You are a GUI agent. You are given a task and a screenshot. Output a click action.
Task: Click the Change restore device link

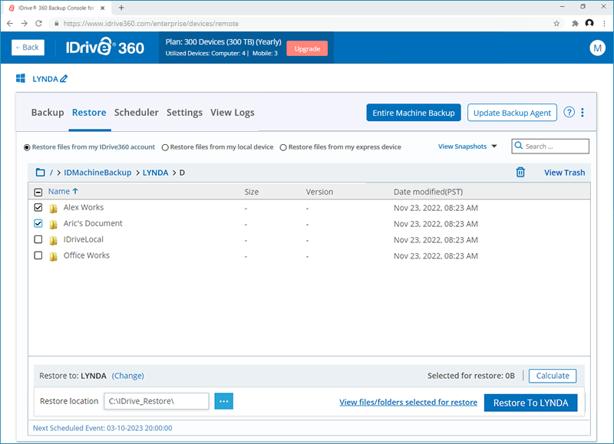pos(127,376)
